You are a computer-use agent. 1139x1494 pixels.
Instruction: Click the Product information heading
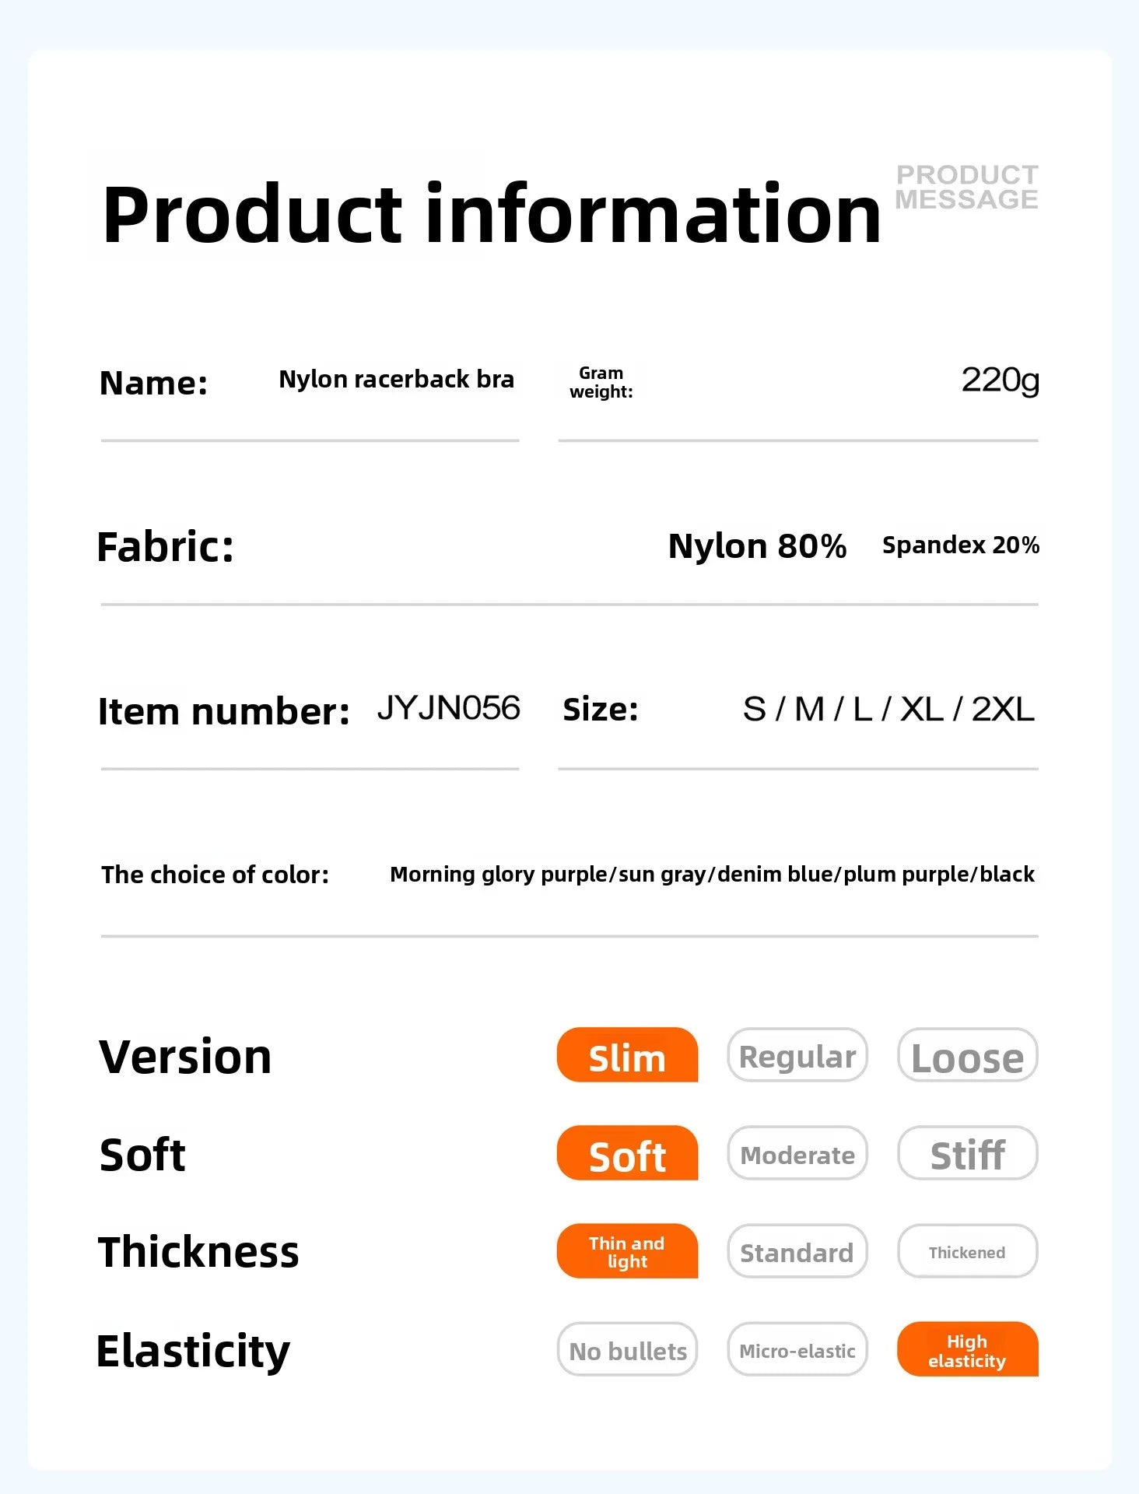[x=492, y=214]
